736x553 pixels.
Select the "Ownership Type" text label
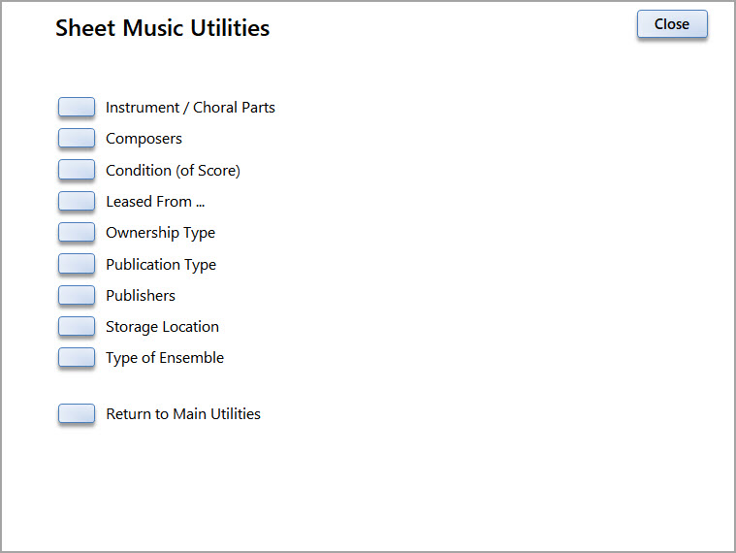coord(160,233)
